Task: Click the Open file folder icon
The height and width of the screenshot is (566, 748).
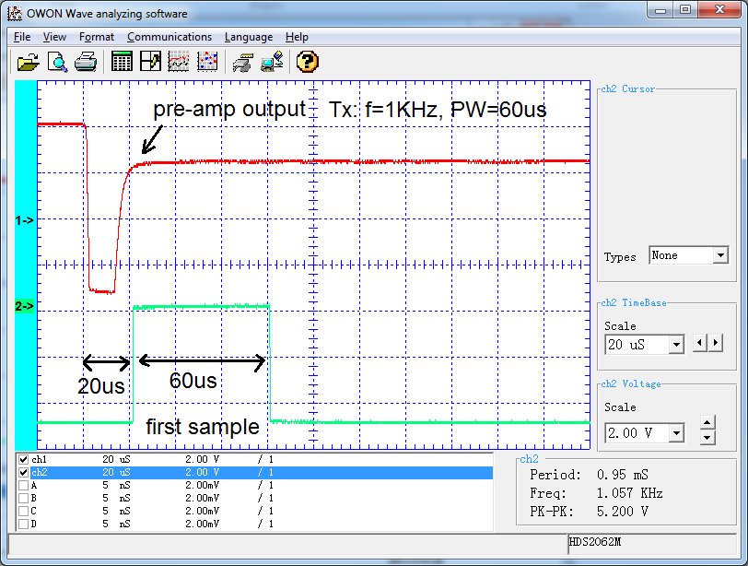Action: [x=29, y=62]
